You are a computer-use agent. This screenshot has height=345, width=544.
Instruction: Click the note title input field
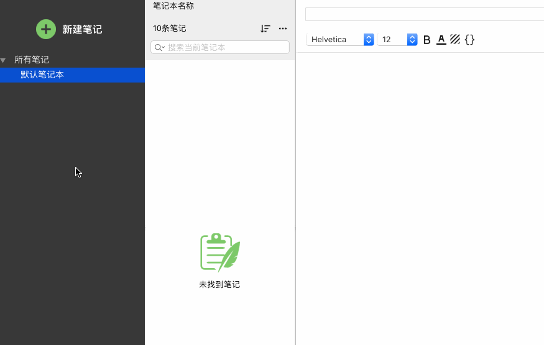point(425,14)
